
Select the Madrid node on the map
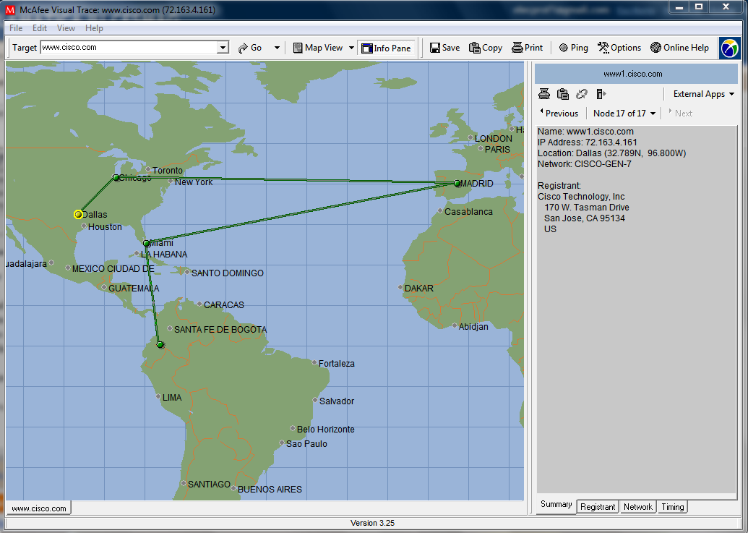pos(457,183)
